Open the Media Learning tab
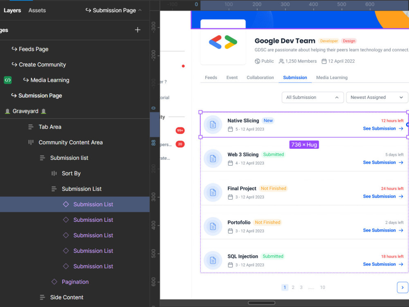 click(332, 77)
